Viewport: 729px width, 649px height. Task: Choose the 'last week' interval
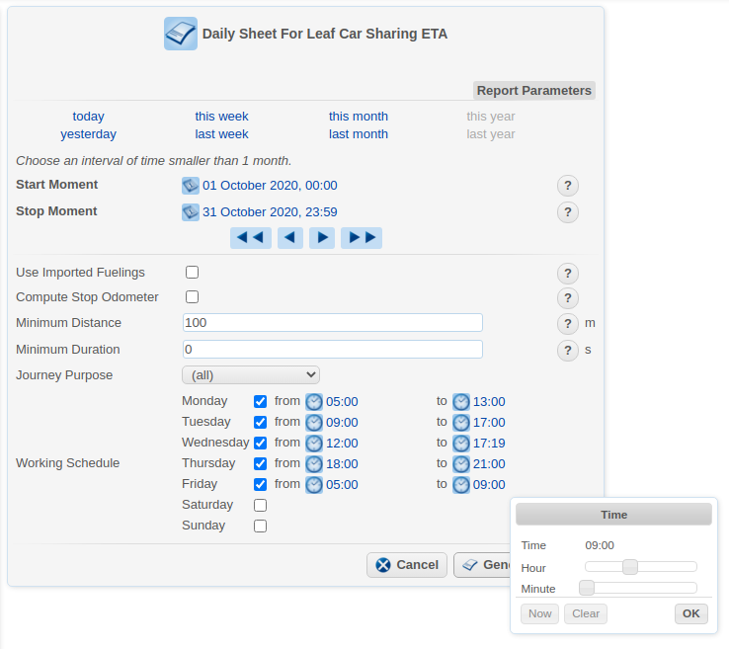pos(221,134)
